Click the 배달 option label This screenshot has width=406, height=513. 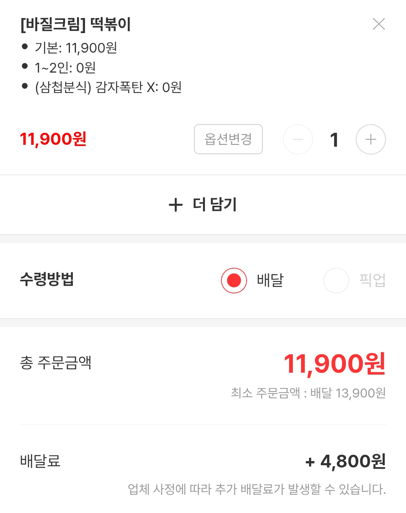(x=270, y=280)
